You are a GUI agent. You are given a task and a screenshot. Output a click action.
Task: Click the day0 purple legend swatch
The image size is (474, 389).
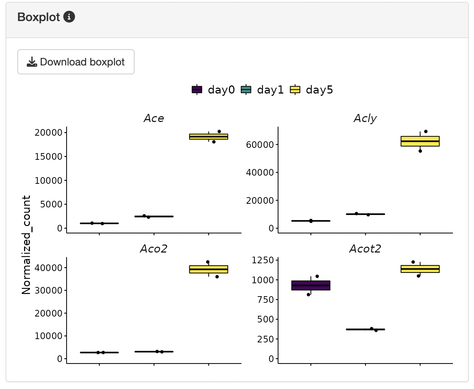point(197,90)
